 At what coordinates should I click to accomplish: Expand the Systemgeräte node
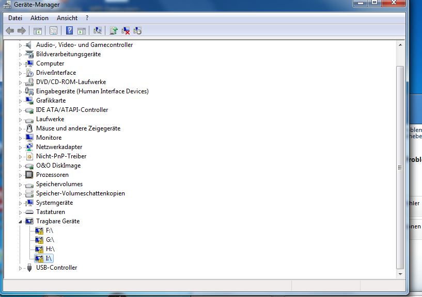pyautogui.click(x=20, y=203)
